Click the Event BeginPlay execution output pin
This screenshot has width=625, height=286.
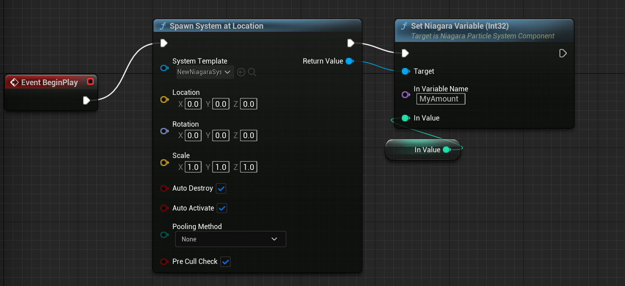tap(86, 101)
